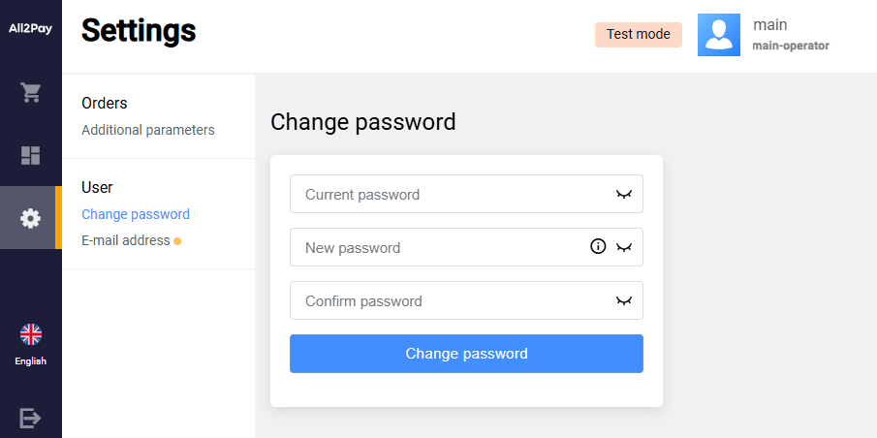Click the UK flag language icon
The image size is (877, 438).
31,334
